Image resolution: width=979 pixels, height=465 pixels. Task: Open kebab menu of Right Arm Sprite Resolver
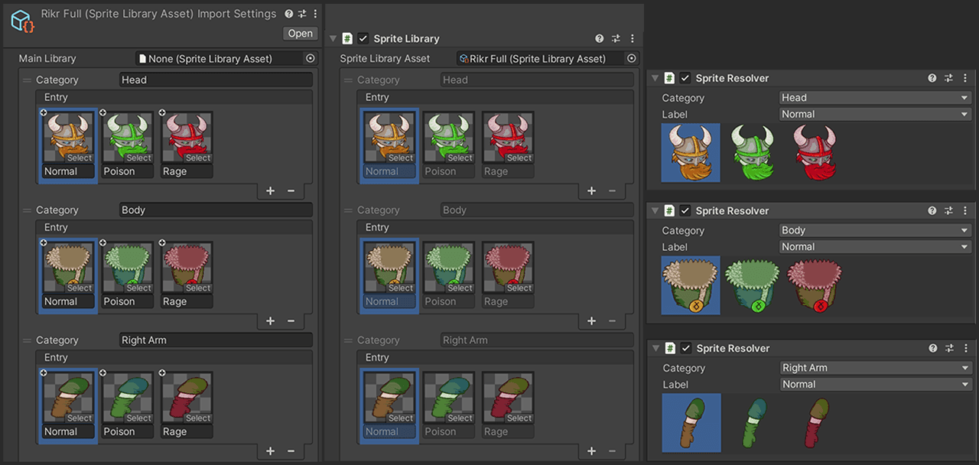tap(965, 348)
